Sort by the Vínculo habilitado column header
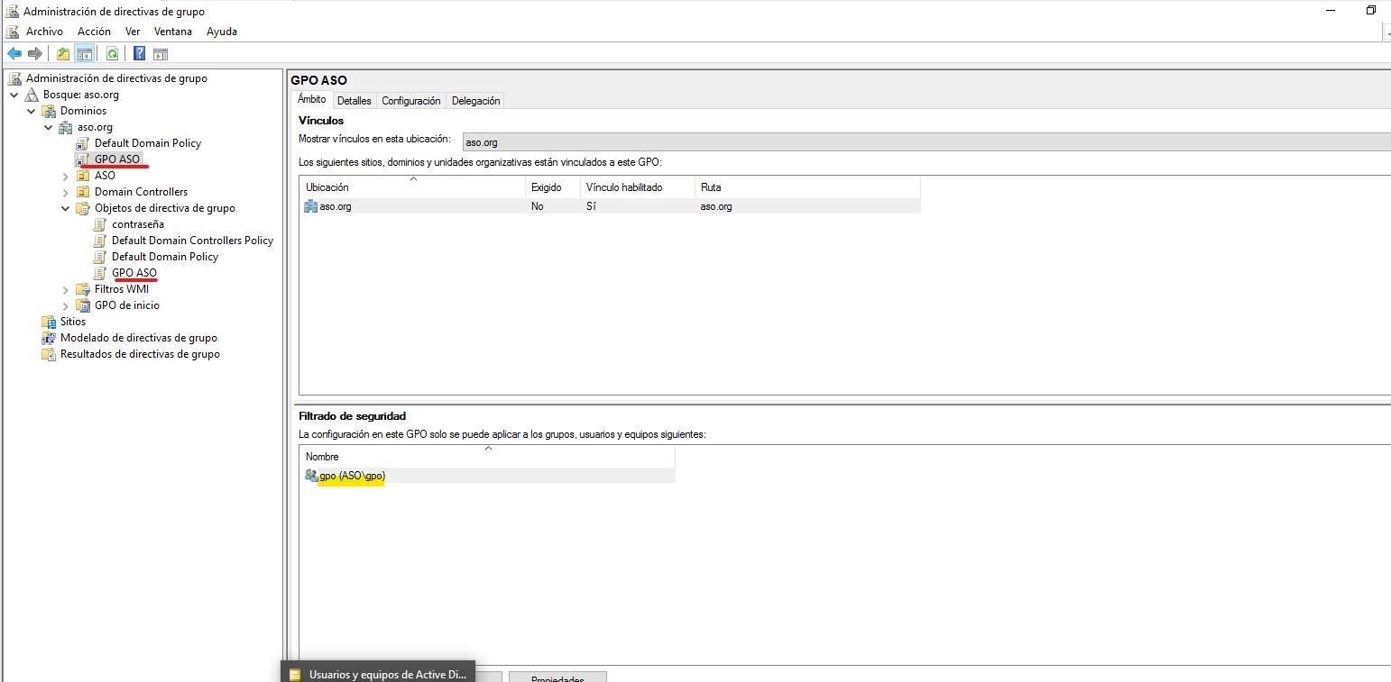 pyautogui.click(x=637, y=187)
